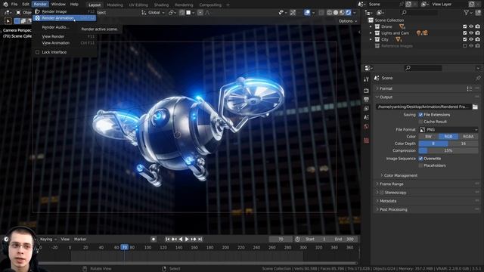Open the Window menu
Image resolution: width=484 pixels, height=272 pixels.
point(58,5)
